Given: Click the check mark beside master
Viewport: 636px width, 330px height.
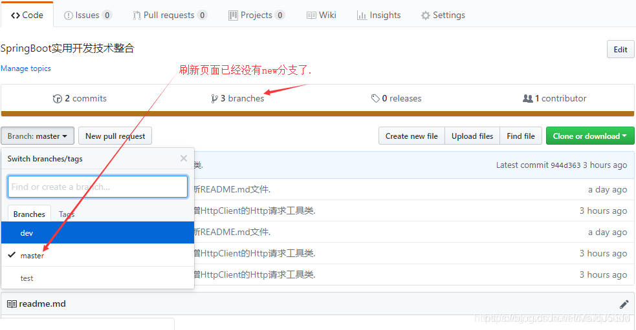Looking at the screenshot, I should coord(12,254).
